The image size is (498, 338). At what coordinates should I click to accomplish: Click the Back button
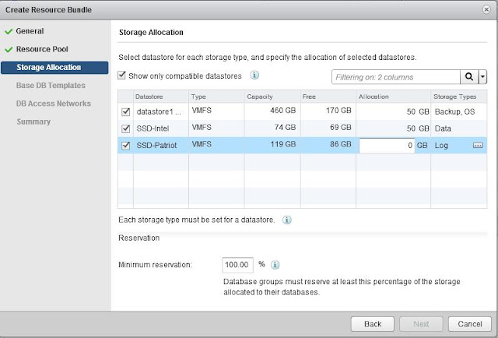click(x=373, y=322)
